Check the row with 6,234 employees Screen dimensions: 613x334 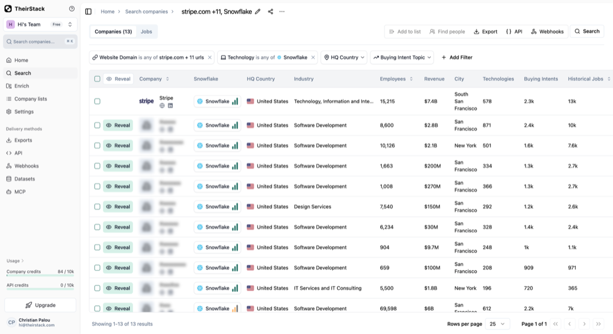click(98, 227)
